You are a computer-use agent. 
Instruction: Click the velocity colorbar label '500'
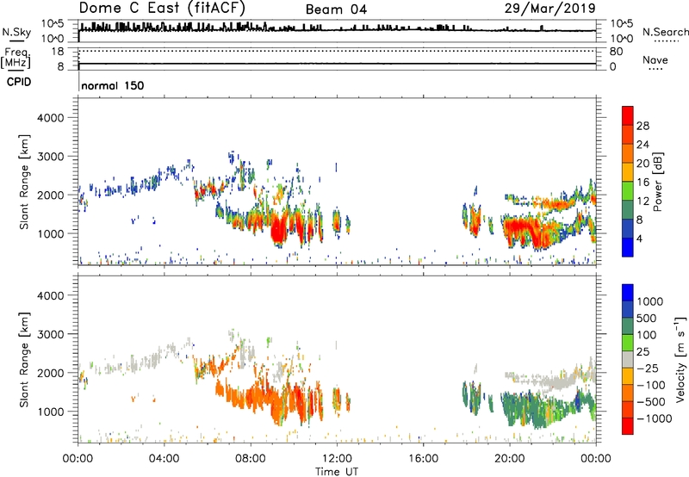pyautogui.click(x=647, y=319)
